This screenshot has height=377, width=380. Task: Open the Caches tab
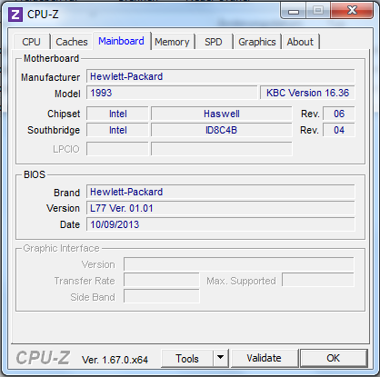coord(72,42)
